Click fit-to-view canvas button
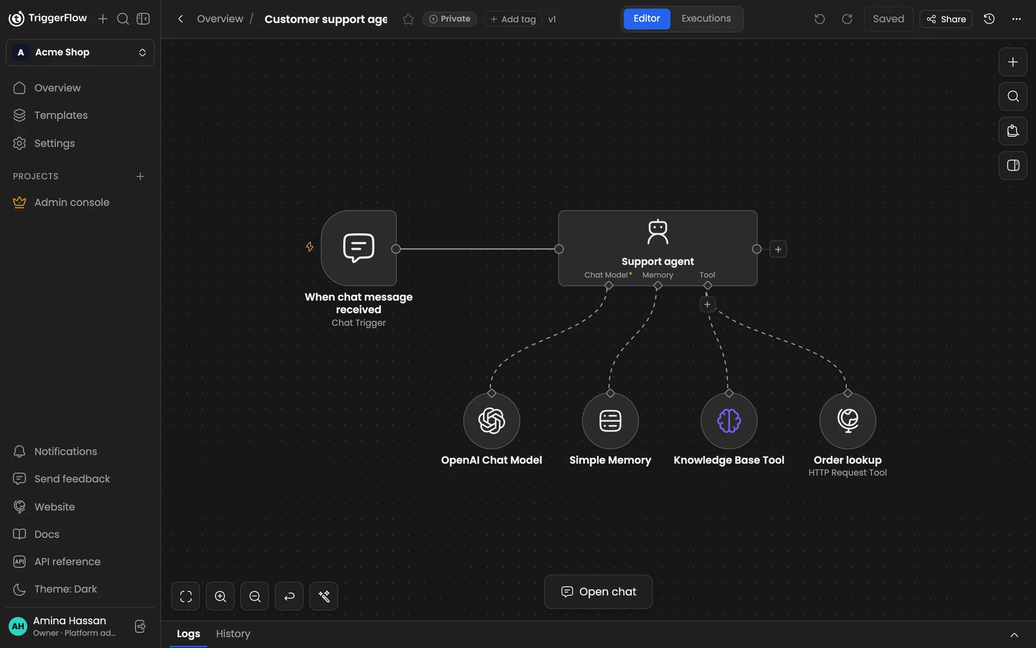This screenshot has width=1036, height=648. pyautogui.click(x=185, y=596)
